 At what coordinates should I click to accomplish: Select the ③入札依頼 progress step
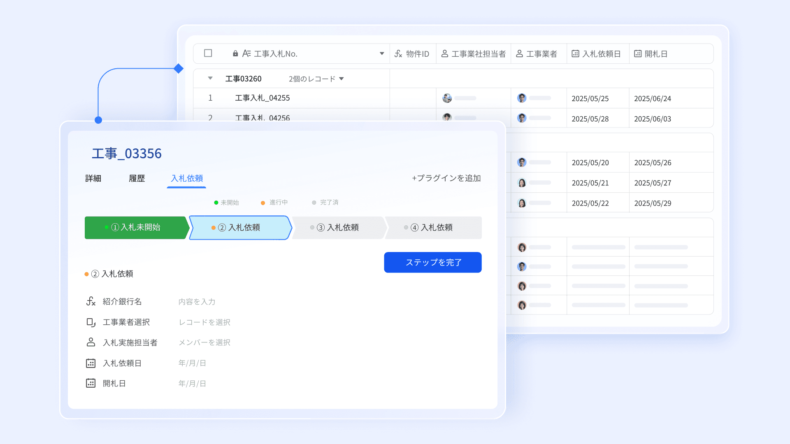coord(337,227)
